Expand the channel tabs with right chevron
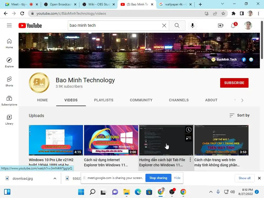This screenshot has width=264, height=198. pyautogui.click(x=242, y=100)
